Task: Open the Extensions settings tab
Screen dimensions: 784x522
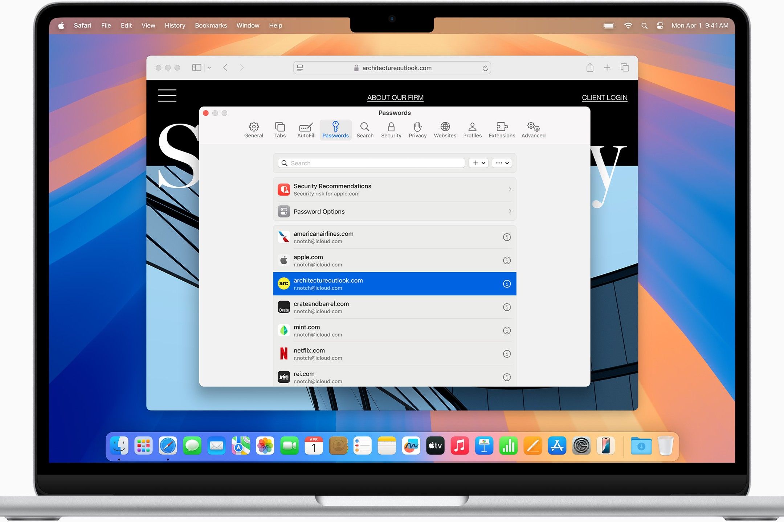Action: point(502,130)
